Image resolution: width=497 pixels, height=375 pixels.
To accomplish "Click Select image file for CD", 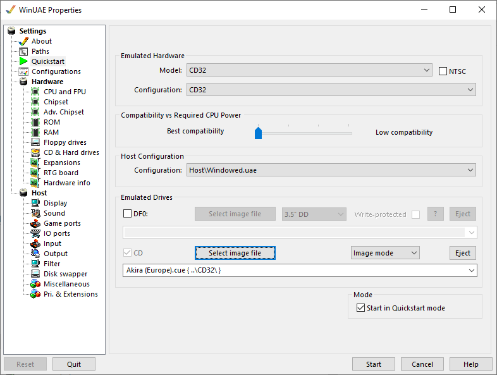I will [235, 253].
